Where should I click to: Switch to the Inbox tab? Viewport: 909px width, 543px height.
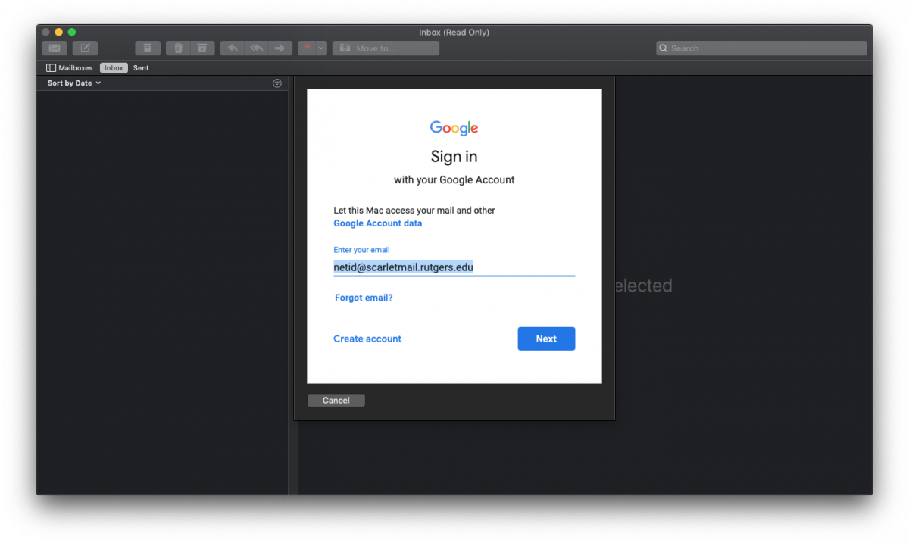pyautogui.click(x=113, y=67)
